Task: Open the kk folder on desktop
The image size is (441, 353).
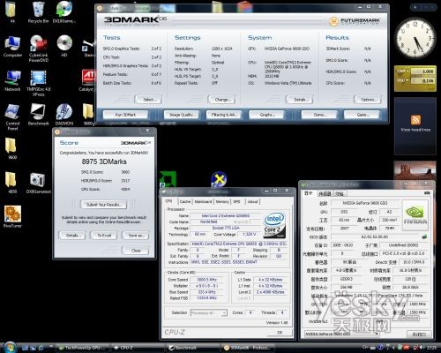Action: click(11, 11)
